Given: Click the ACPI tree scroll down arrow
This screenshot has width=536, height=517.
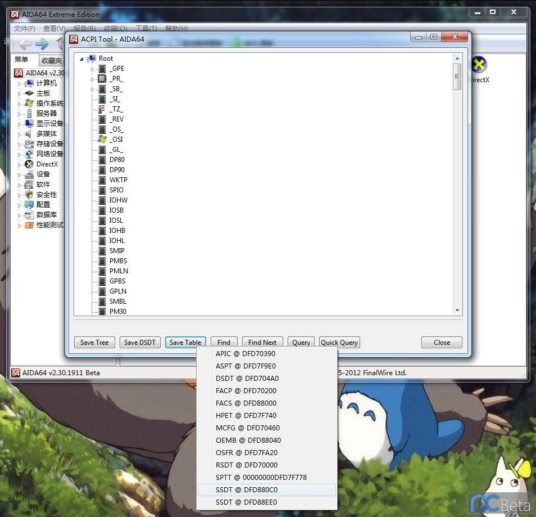Looking at the screenshot, I should tap(457, 311).
